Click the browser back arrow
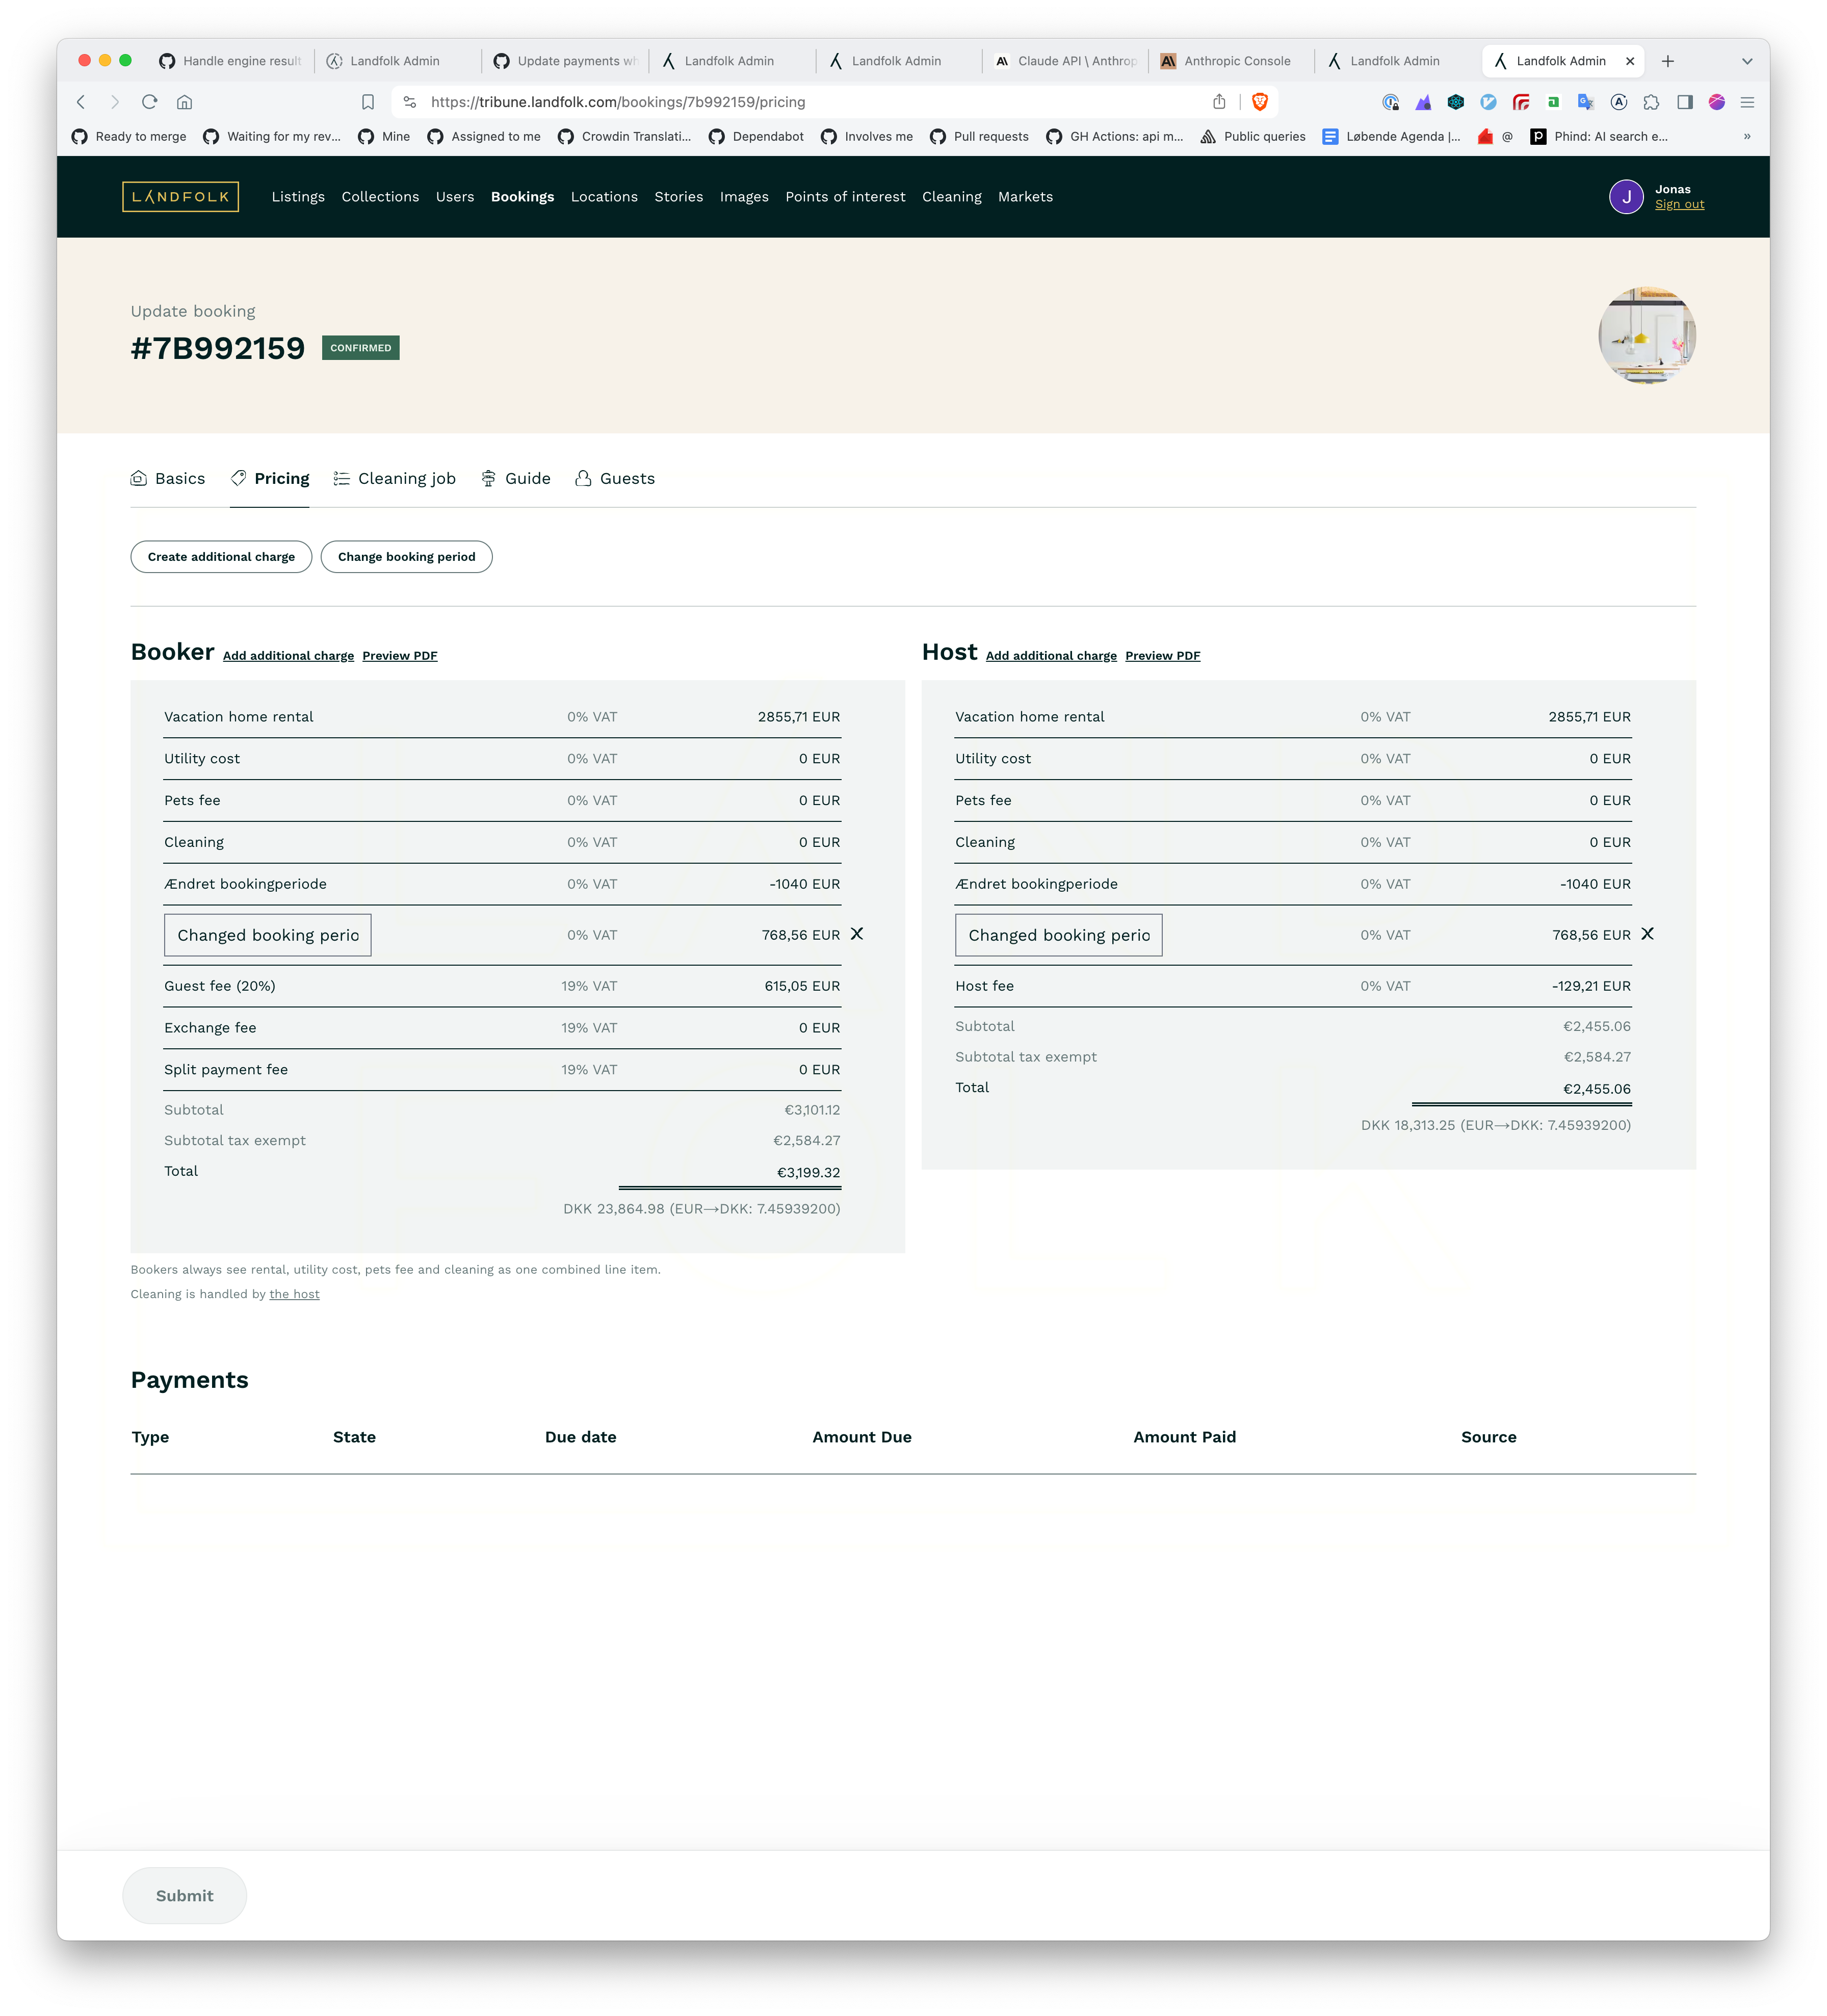Screen dimensions: 1827x2016 (81, 102)
